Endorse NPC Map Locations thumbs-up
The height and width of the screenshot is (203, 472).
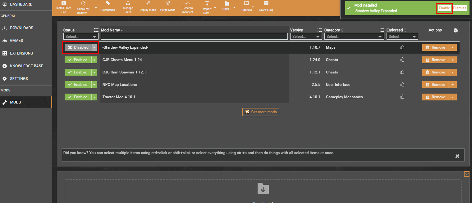pyautogui.click(x=402, y=84)
